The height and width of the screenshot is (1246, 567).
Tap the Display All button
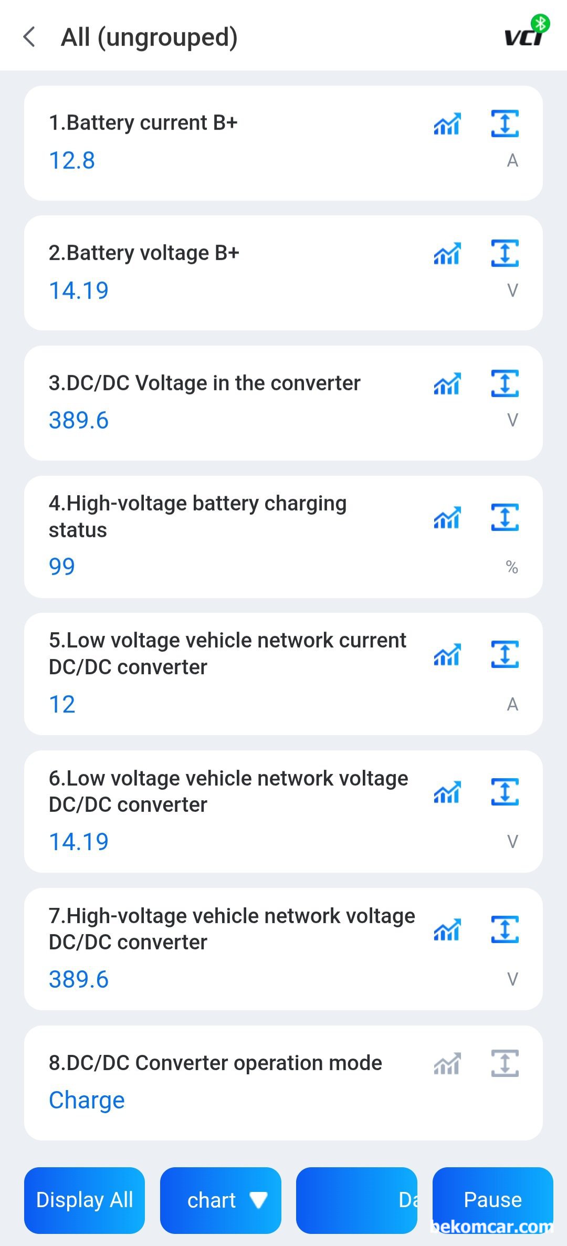[85, 1200]
